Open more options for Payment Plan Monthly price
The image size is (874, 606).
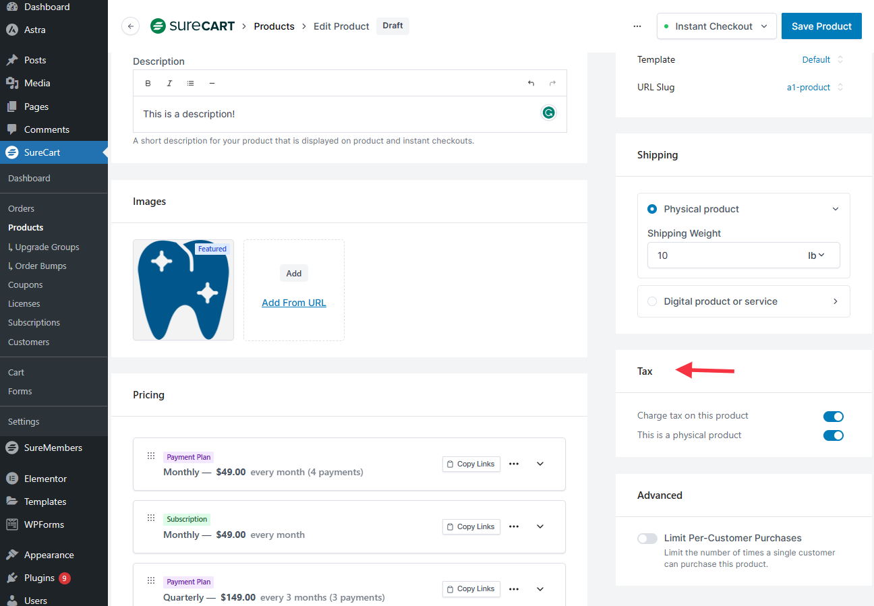click(x=514, y=464)
